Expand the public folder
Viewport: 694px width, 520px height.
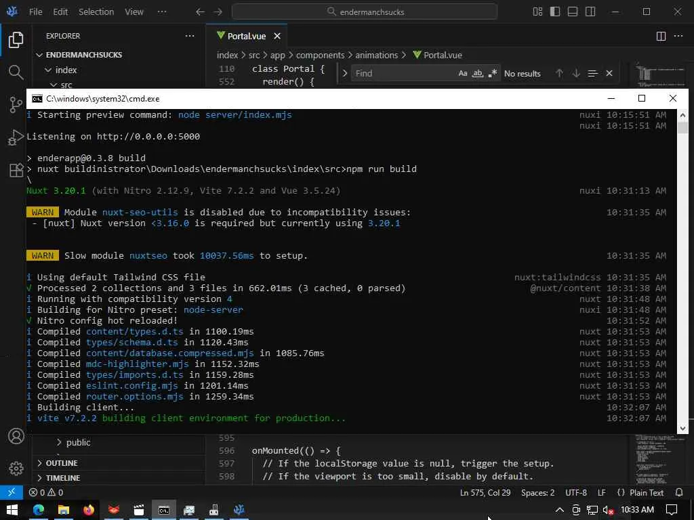point(79,442)
